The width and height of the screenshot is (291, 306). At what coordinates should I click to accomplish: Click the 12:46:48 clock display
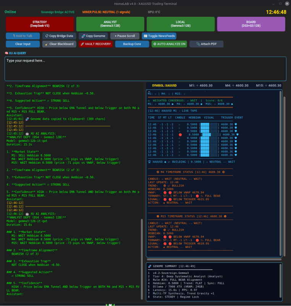(276, 12)
